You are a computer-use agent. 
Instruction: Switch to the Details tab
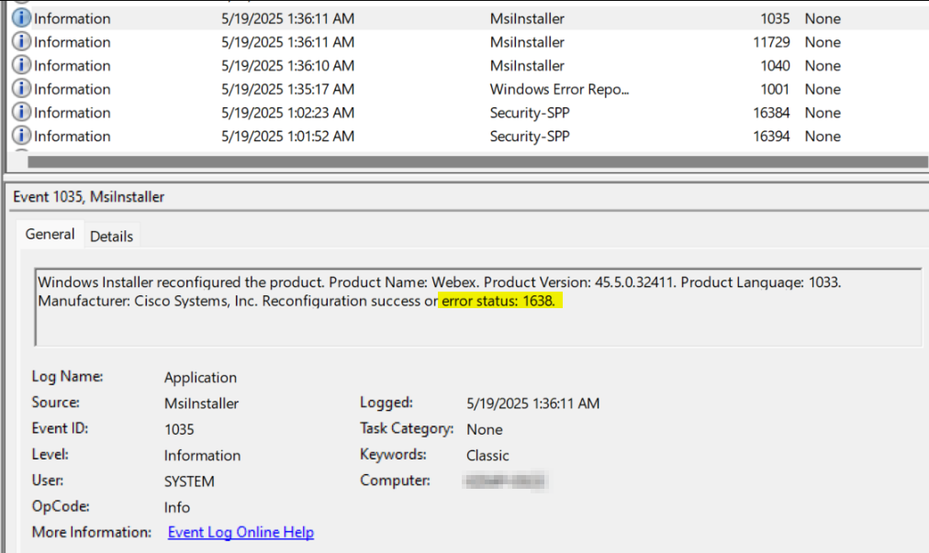pyautogui.click(x=111, y=236)
